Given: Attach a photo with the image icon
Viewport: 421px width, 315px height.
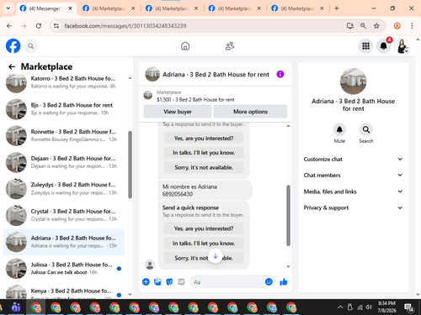Looking at the screenshot, I should (157, 281).
